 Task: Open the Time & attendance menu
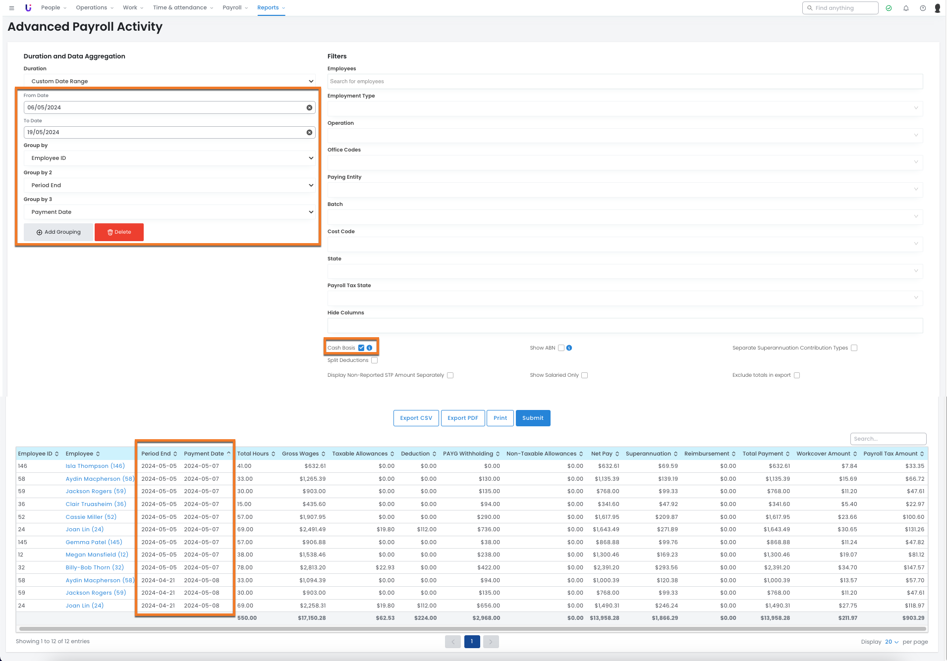click(183, 8)
